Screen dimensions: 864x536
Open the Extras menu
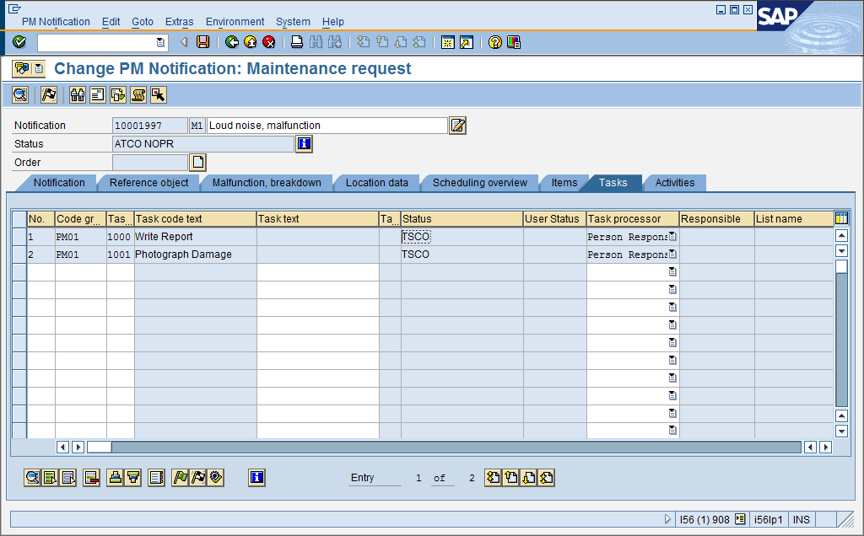point(179,21)
